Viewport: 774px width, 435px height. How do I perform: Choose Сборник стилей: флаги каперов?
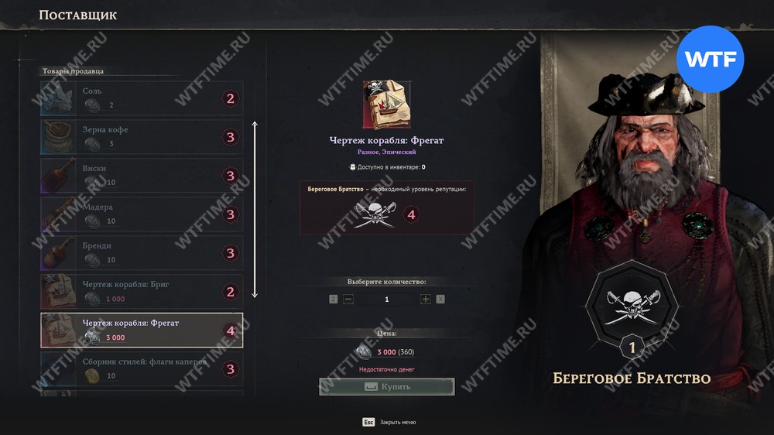pos(142,369)
